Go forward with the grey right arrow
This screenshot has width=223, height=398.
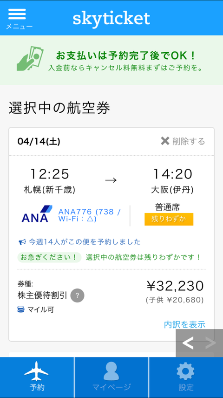[210, 343]
